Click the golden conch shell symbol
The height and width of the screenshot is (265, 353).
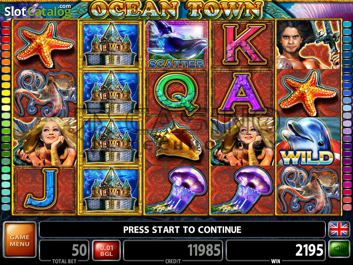click(176, 141)
